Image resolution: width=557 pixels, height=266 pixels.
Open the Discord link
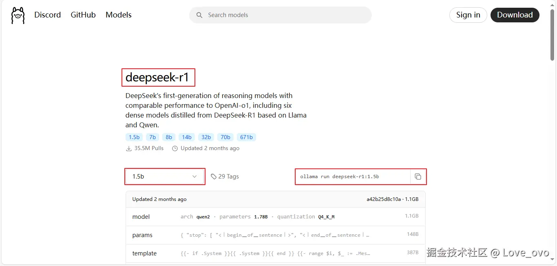click(47, 15)
